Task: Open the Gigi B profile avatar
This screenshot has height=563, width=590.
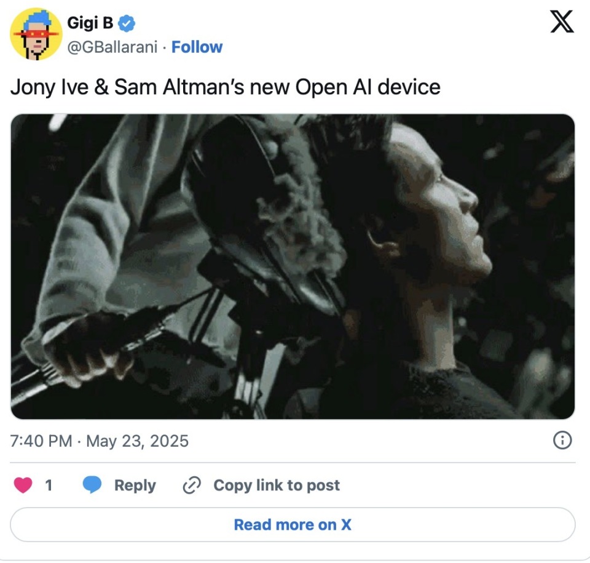Action: [35, 35]
